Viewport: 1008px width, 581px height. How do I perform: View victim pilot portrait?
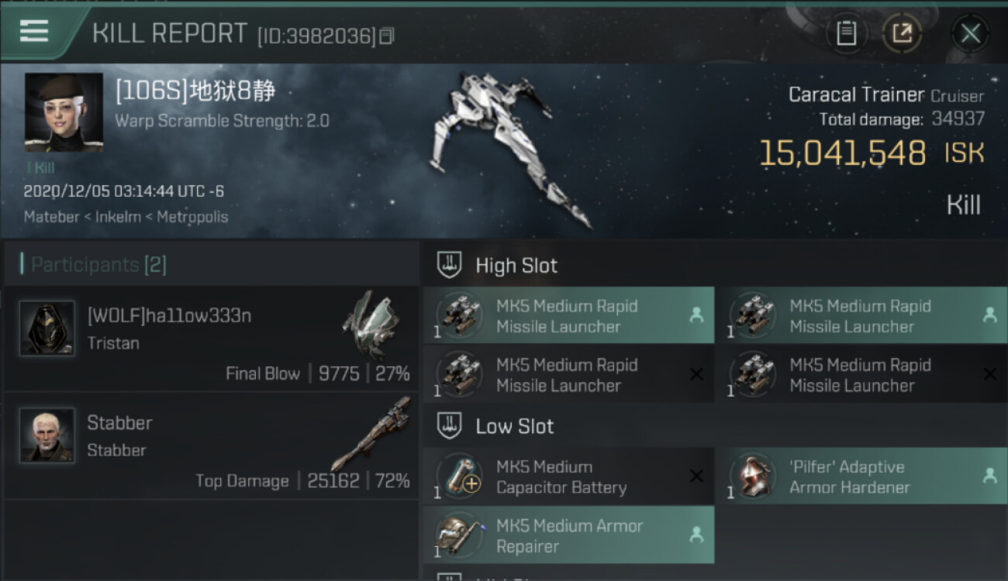tap(64, 112)
